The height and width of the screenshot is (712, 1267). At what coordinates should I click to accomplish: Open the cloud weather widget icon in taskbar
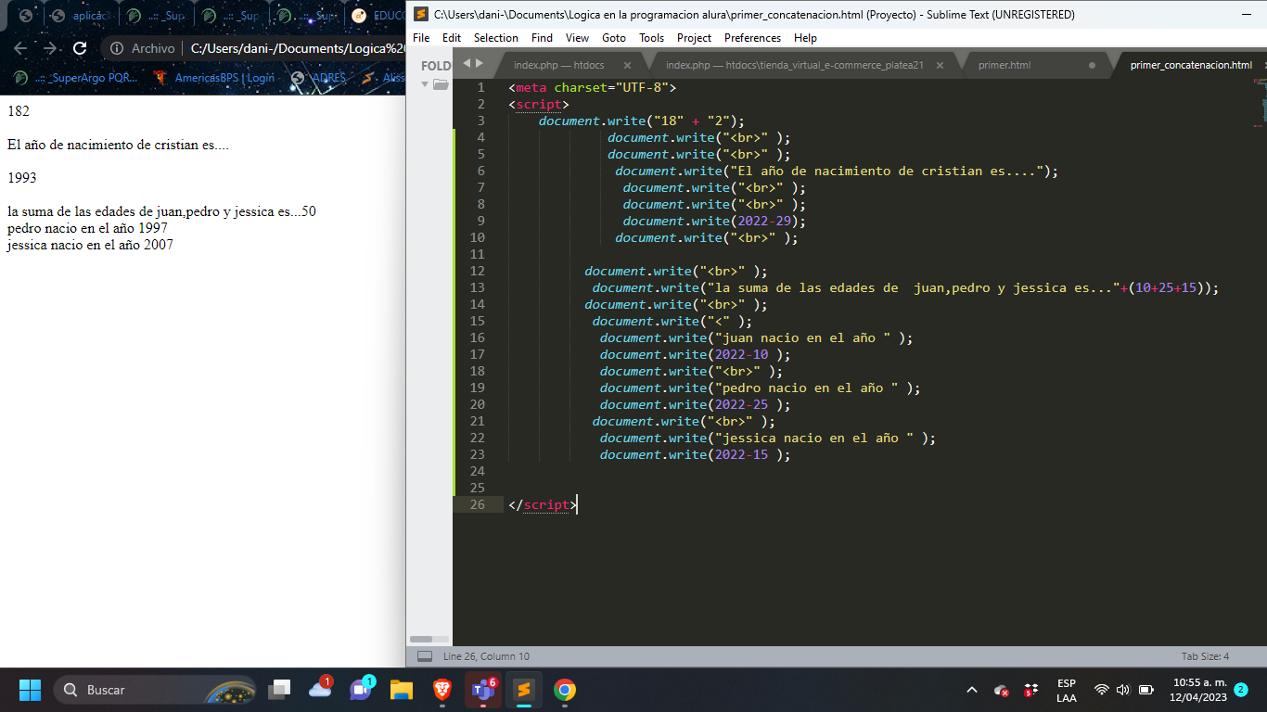tap(320, 689)
